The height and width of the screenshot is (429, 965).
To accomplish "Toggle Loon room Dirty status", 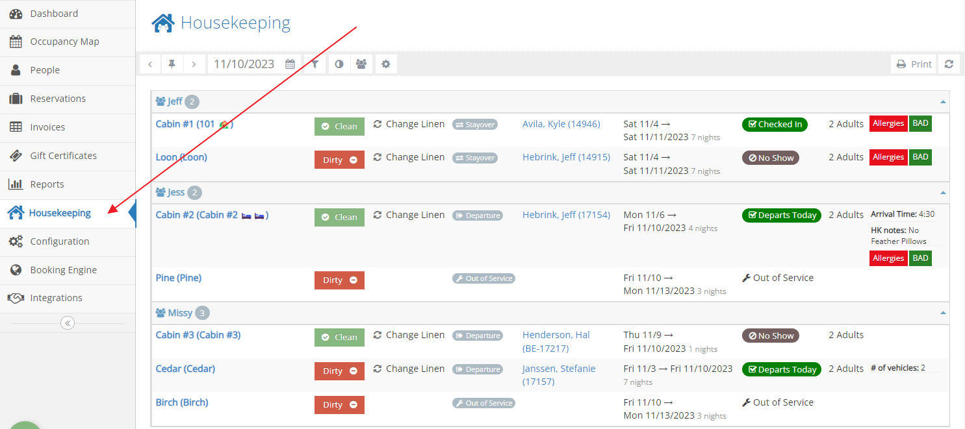I will 339,160.
